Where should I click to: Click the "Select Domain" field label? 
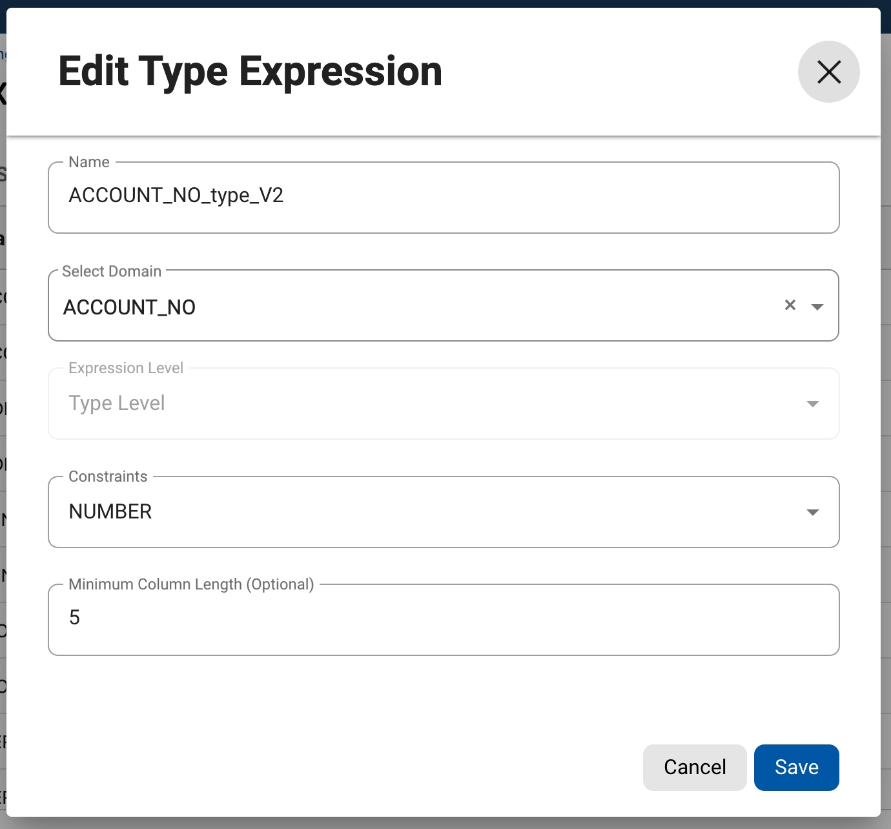[x=112, y=271]
